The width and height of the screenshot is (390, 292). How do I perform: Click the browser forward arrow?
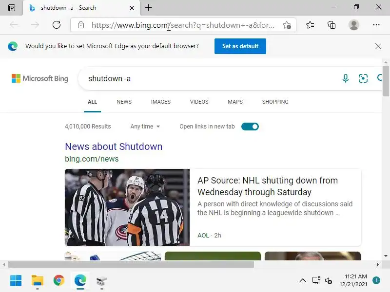click(x=35, y=25)
